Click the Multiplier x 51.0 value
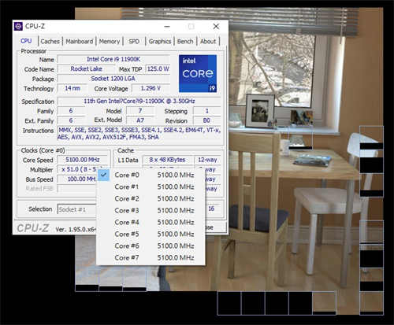Image resolution: width=394 pixels, height=325 pixels. pyautogui.click(x=79, y=169)
